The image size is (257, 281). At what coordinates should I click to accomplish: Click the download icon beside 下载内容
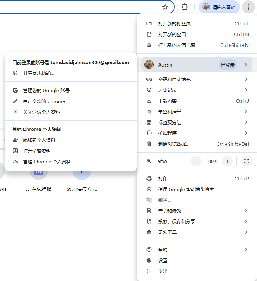click(x=149, y=101)
